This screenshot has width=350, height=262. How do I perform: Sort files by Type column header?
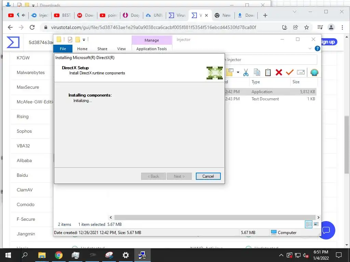(x=256, y=82)
